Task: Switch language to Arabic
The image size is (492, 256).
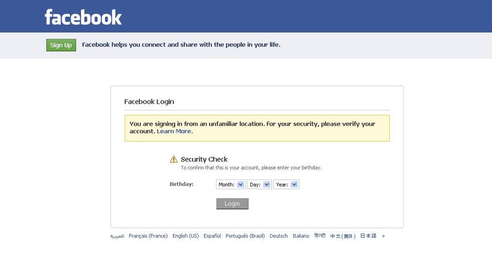Action: click(x=117, y=236)
